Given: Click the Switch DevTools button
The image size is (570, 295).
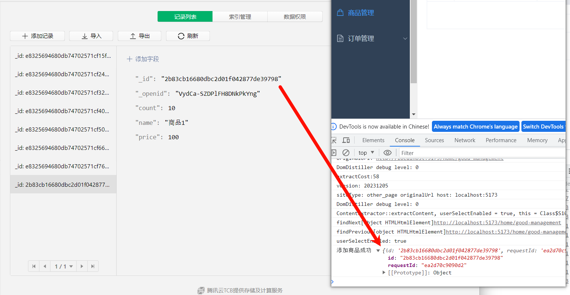Looking at the screenshot, I should click(x=543, y=127).
